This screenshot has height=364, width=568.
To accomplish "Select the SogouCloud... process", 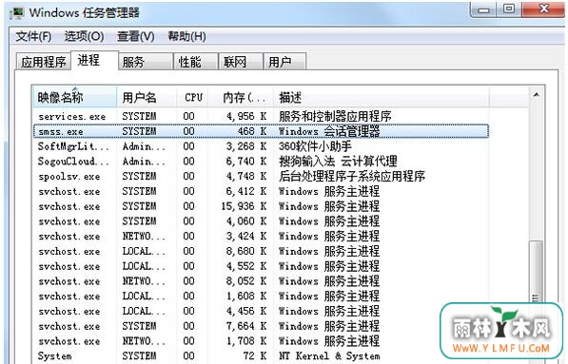I will point(261,161).
